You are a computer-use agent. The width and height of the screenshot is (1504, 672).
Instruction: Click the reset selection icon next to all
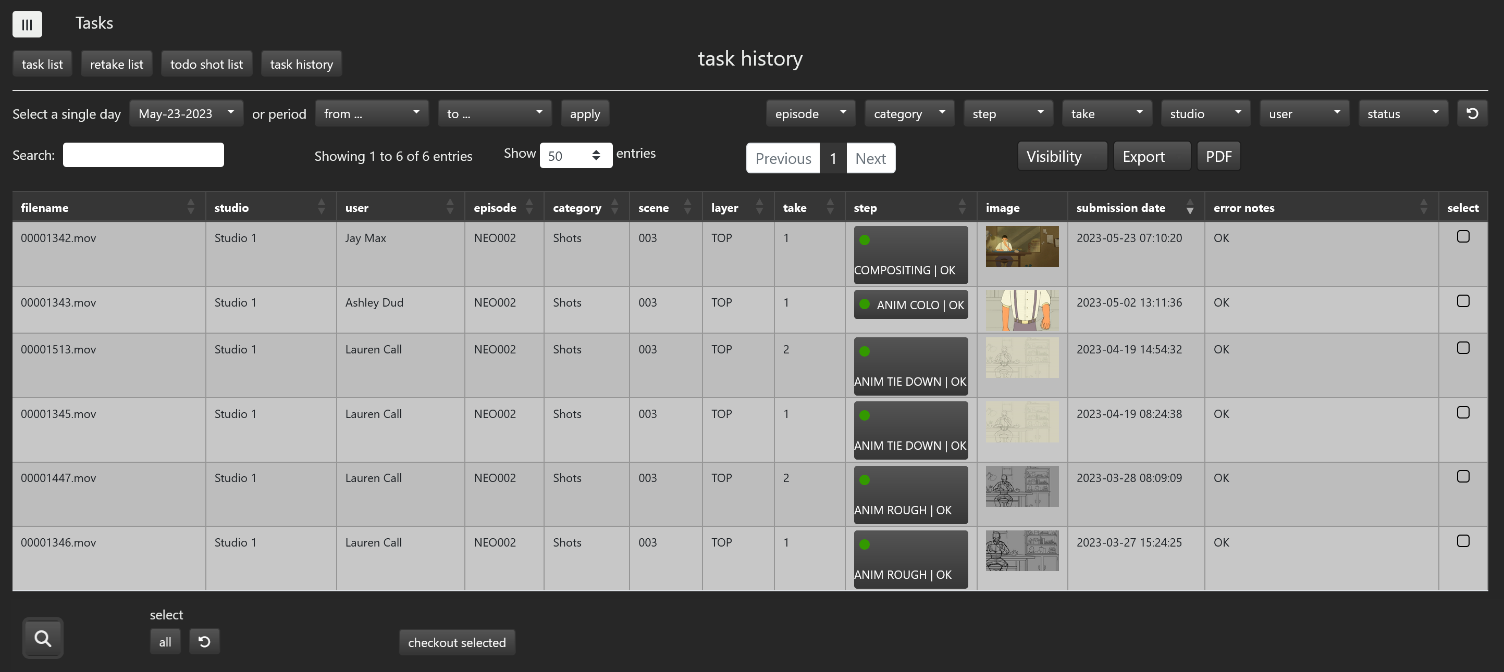click(x=204, y=642)
